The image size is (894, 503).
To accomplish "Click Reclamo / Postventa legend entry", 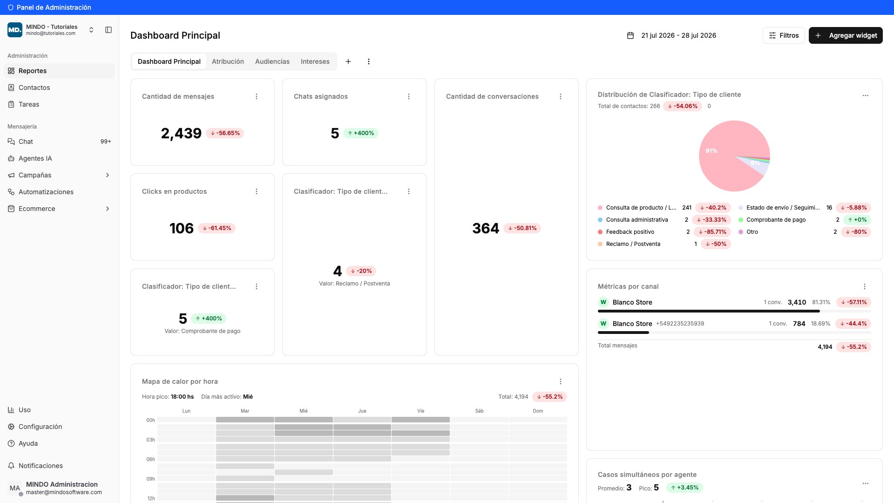I will [x=664, y=244].
